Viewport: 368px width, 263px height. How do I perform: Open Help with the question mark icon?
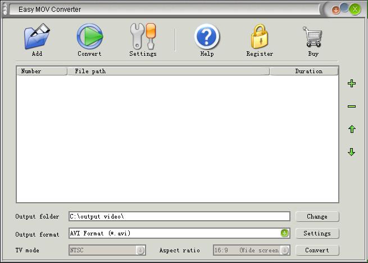[207, 37]
